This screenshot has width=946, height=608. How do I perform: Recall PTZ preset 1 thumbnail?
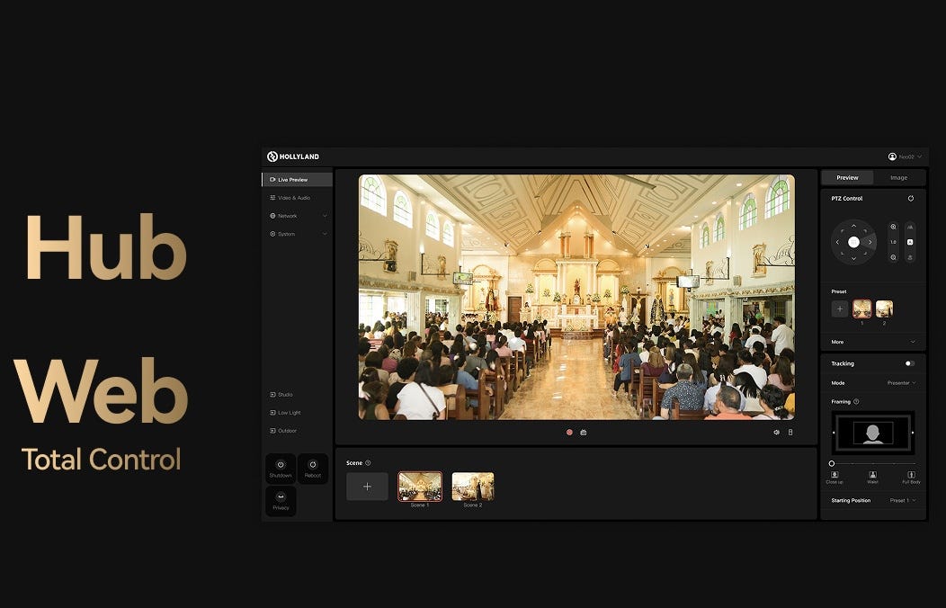click(x=861, y=308)
